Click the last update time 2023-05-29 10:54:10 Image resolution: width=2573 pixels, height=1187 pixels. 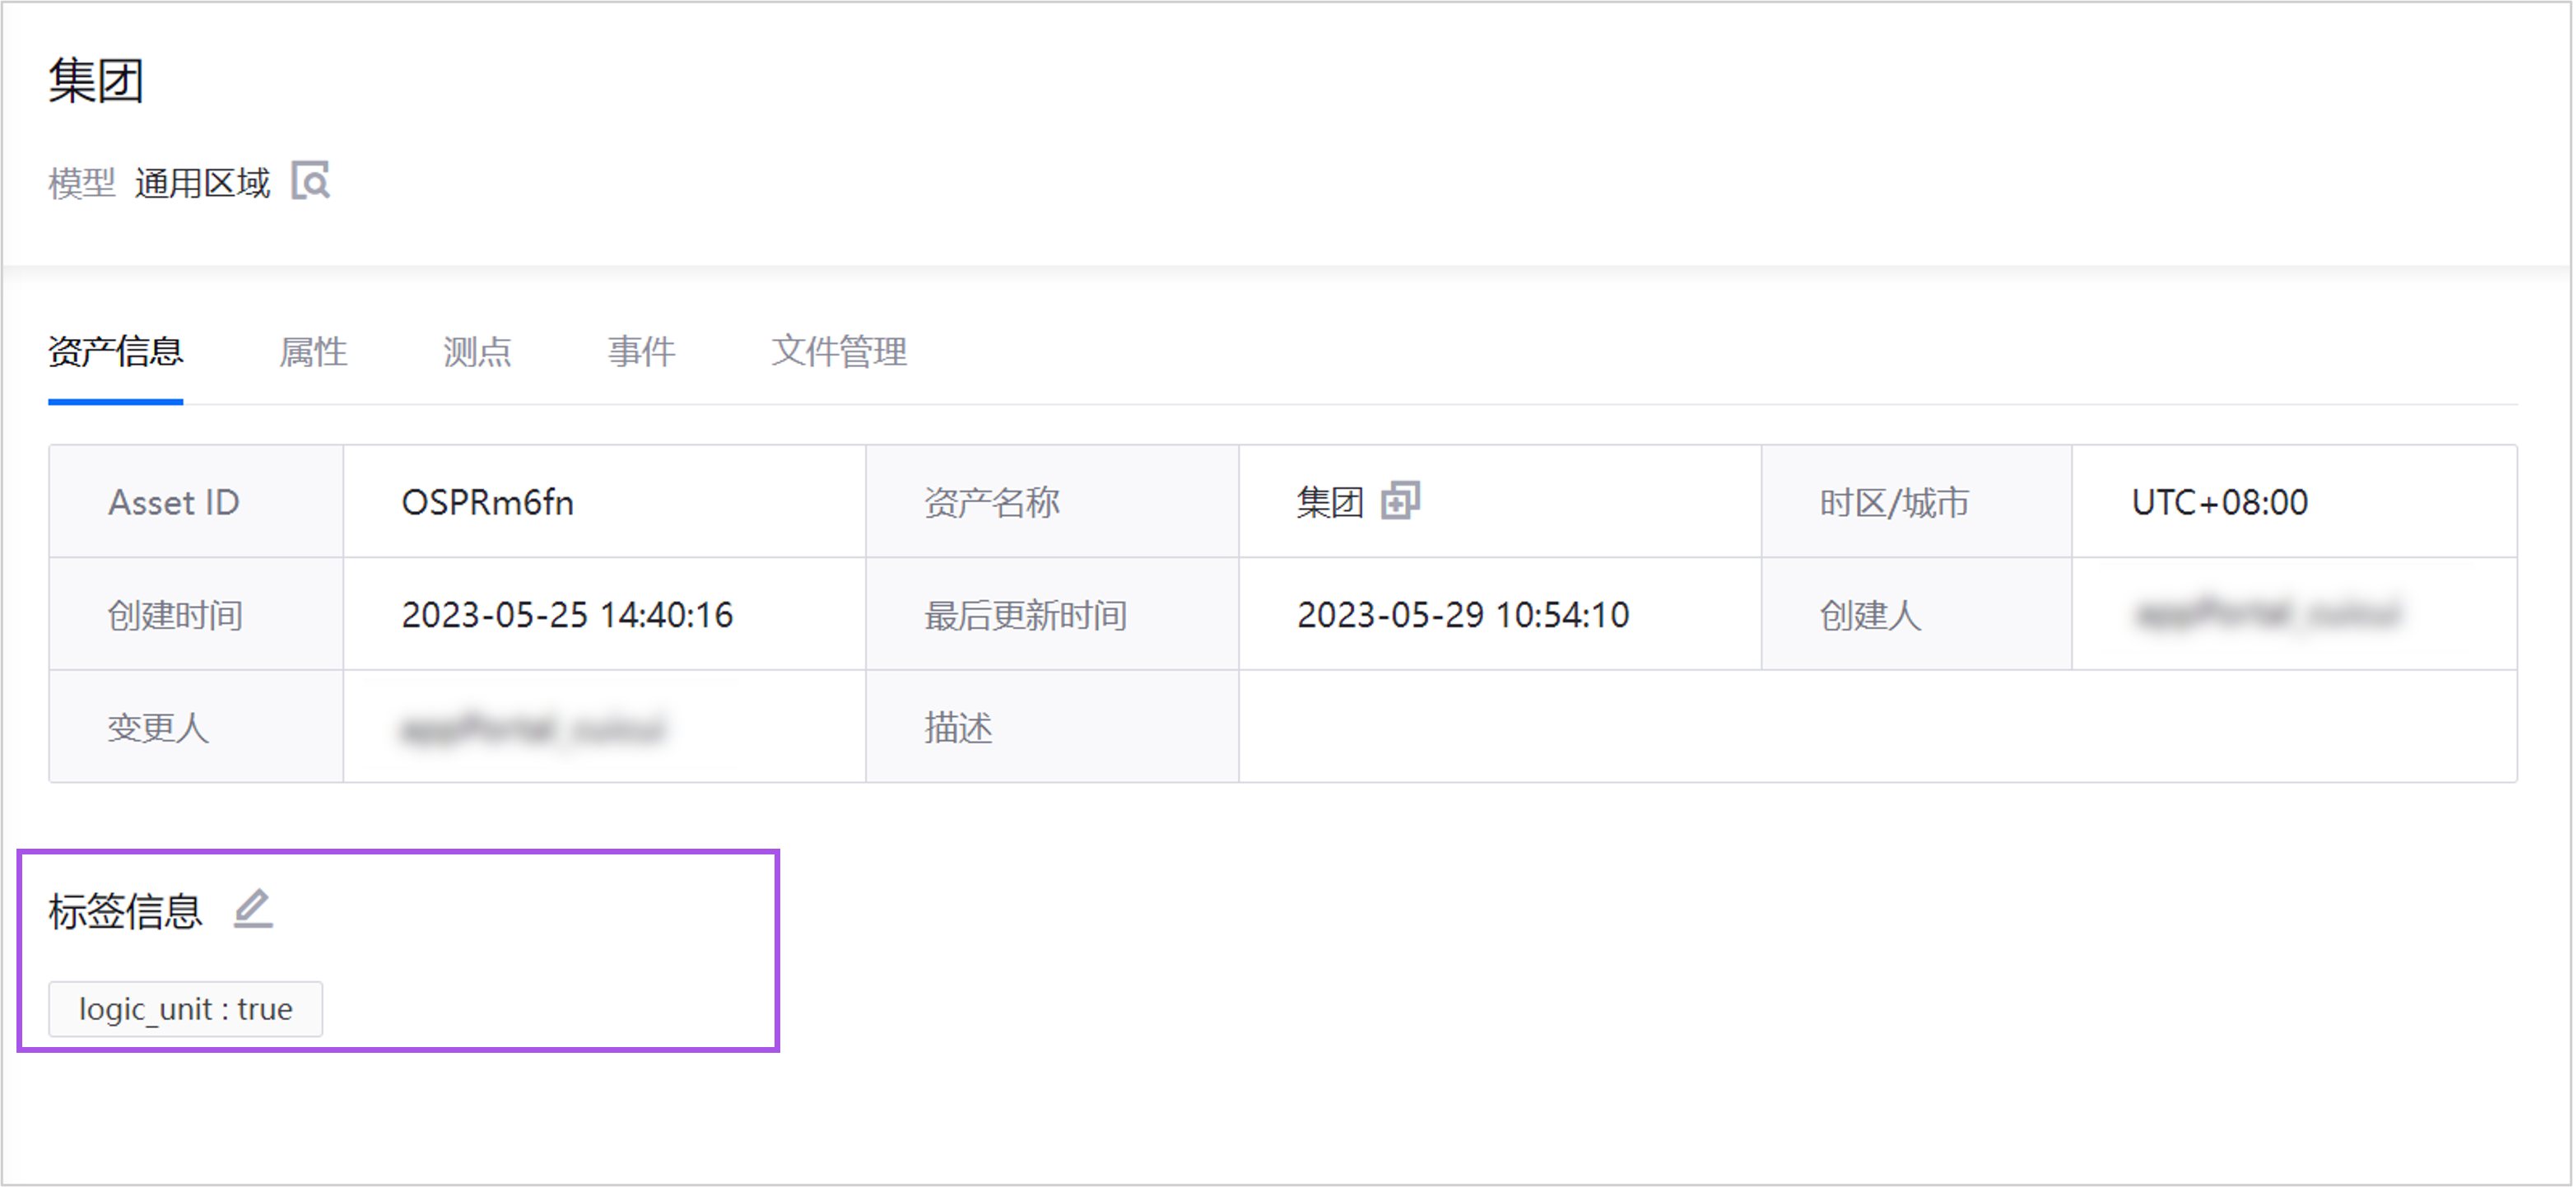tap(1463, 614)
